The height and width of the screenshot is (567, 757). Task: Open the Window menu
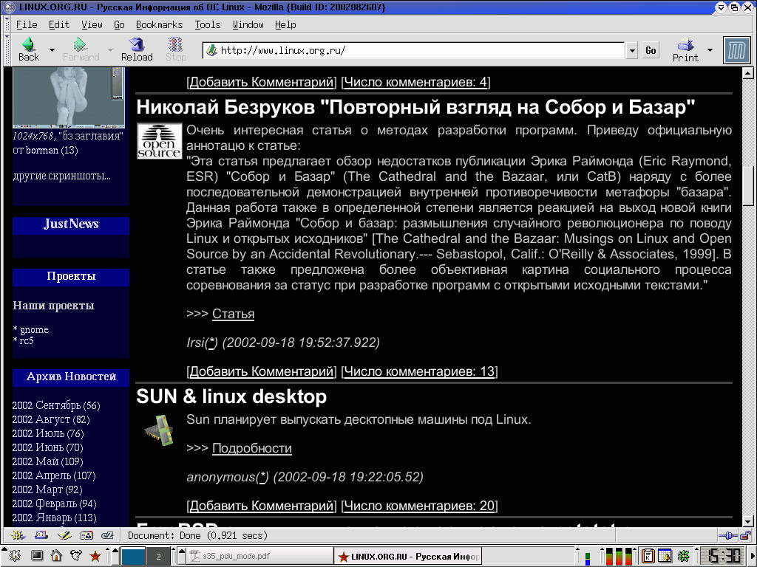click(248, 24)
